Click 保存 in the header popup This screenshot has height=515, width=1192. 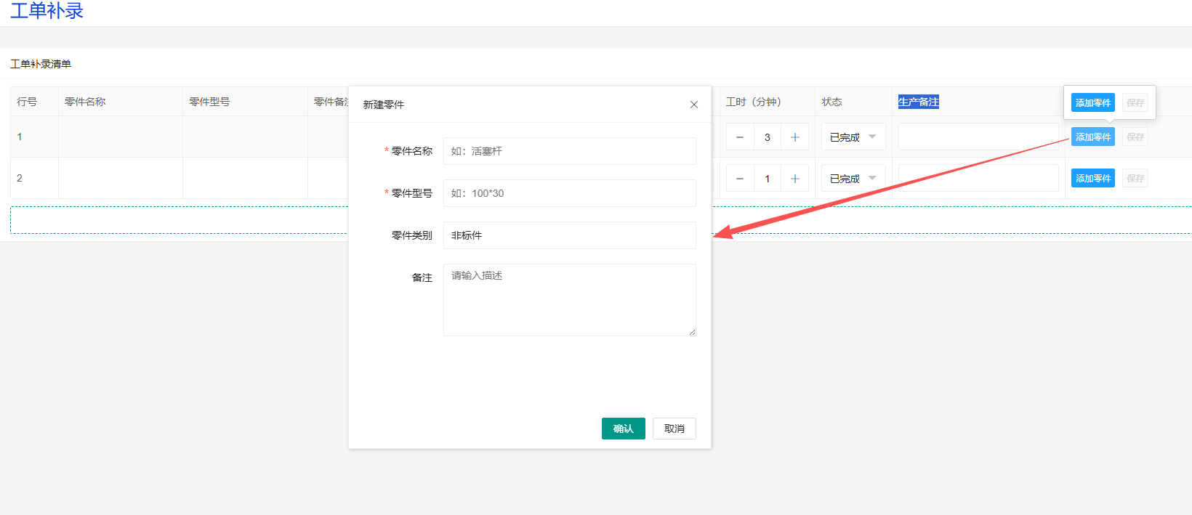1135,102
